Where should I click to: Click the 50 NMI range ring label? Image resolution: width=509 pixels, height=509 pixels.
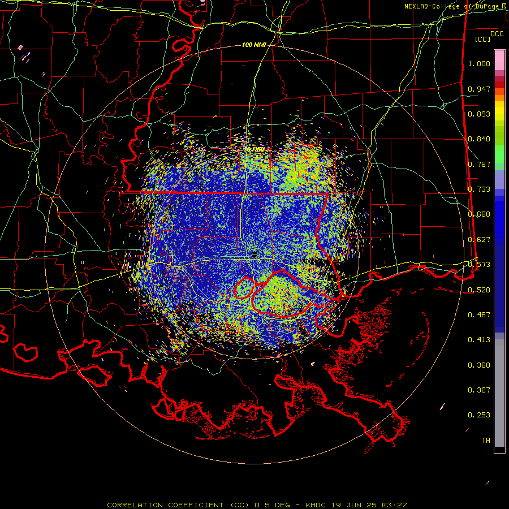pos(254,150)
